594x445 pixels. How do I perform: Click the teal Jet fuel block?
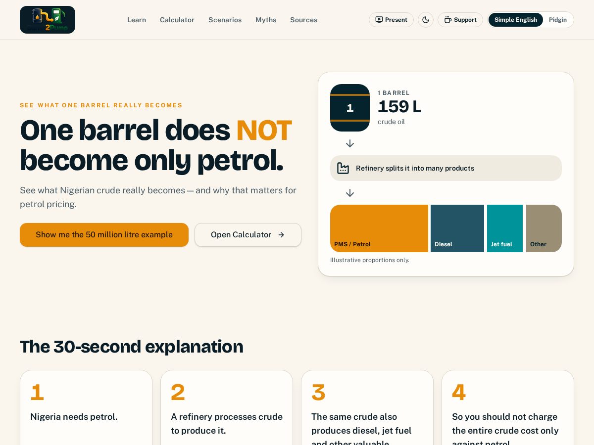click(505, 228)
